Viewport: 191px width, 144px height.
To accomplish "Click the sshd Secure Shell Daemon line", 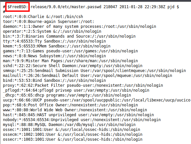I will (x=73, y=66).
